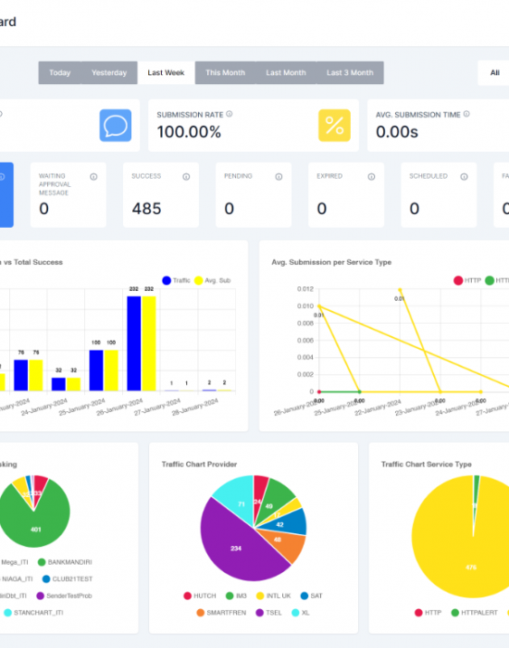Toggle SMARTFREN in provider legend

(x=221, y=613)
